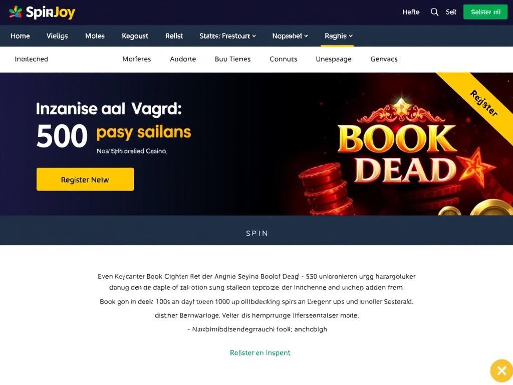Click the green Selster button in header

[485, 12]
